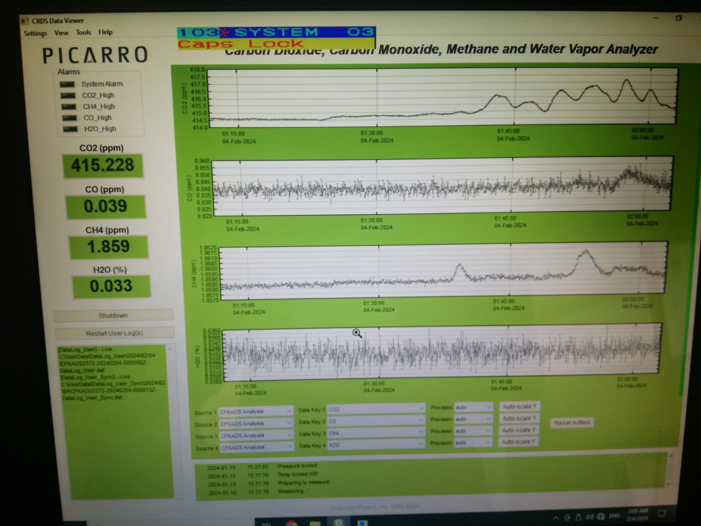Click the H2O_High alarm indicator
This screenshot has height=526, width=701.
tap(71, 129)
